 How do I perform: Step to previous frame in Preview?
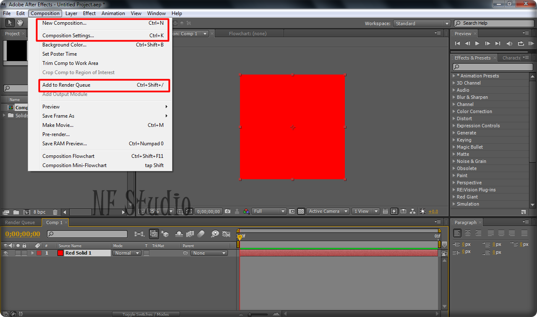(467, 43)
